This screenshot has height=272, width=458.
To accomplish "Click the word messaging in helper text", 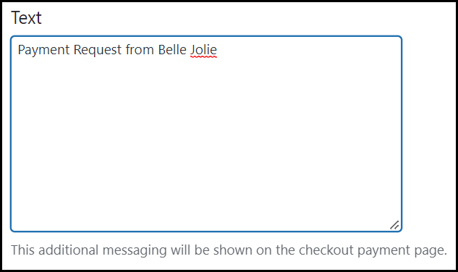I will (135, 251).
